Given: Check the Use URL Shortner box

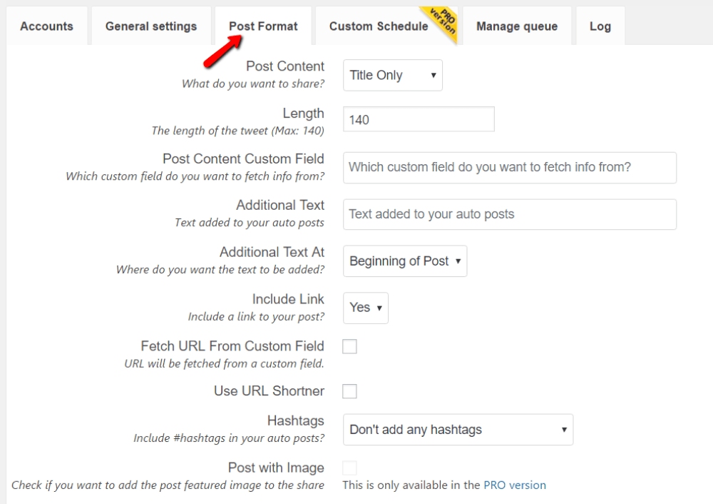Looking at the screenshot, I should coord(348,391).
